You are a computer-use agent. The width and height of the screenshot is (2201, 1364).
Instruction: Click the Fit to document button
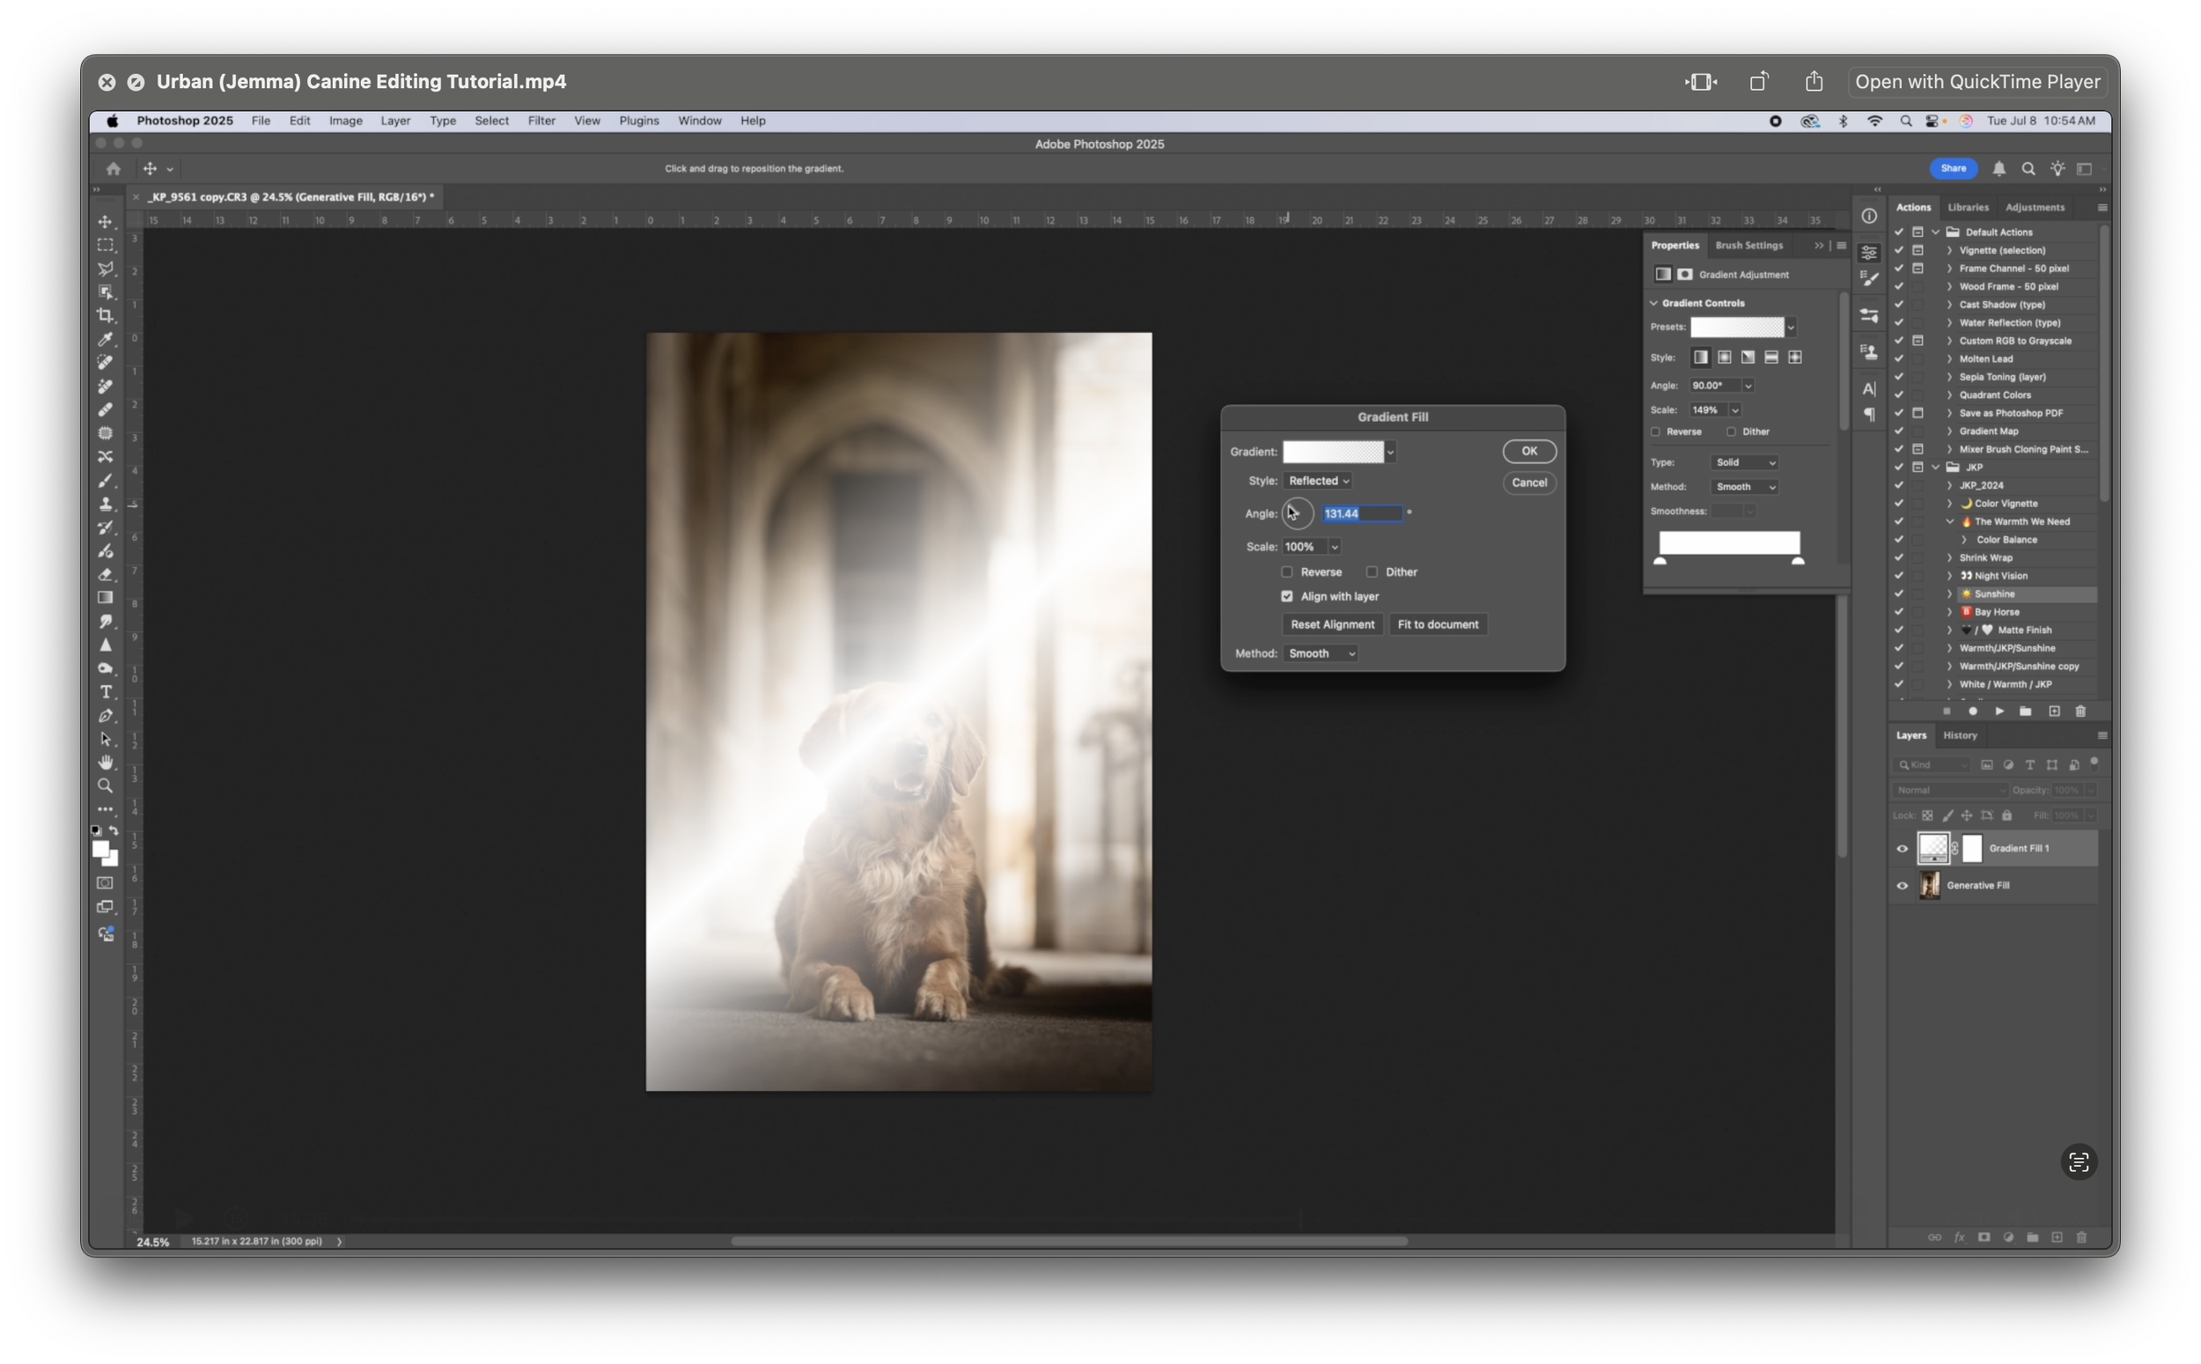1438,624
